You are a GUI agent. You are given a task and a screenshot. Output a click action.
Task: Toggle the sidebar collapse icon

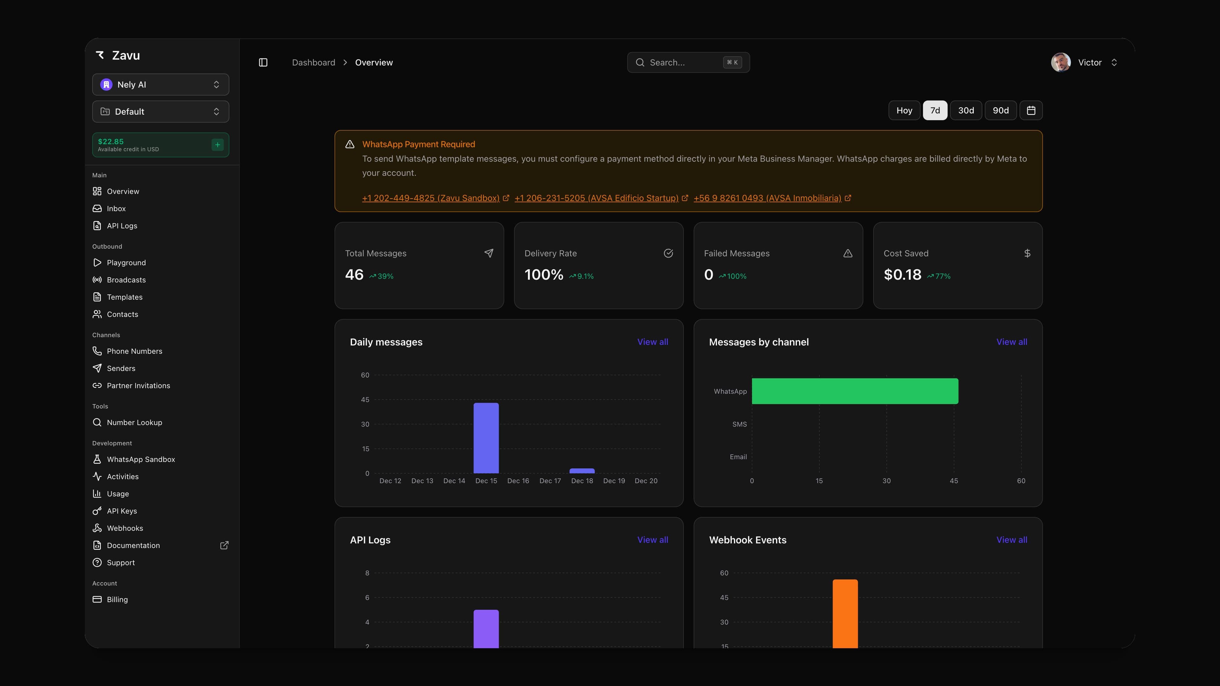pyautogui.click(x=263, y=63)
